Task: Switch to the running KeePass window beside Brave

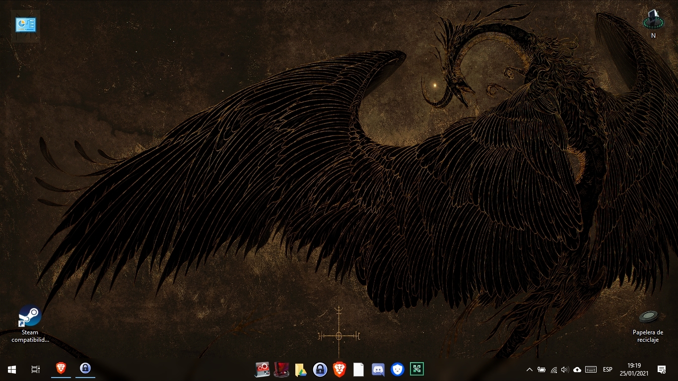Action: pyautogui.click(x=85, y=369)
